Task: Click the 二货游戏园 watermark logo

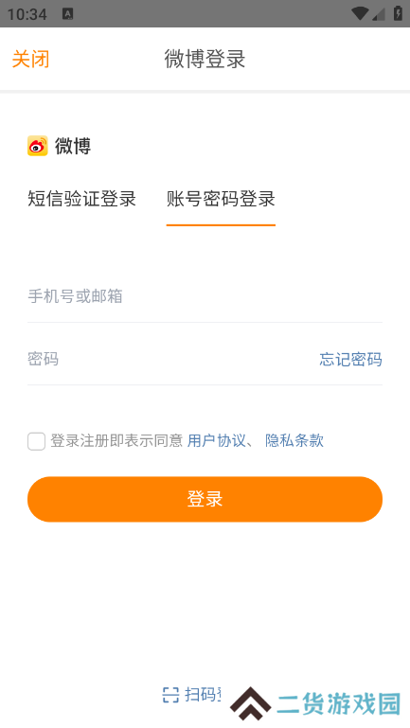Action: point(315,704)
